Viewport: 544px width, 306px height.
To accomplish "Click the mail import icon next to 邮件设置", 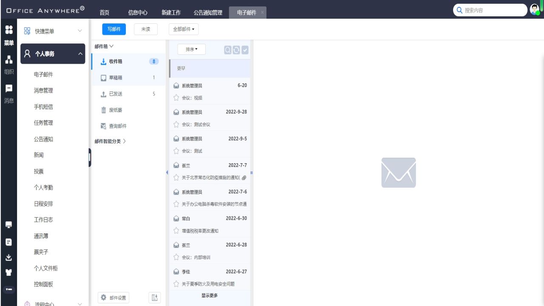I will pyautogui.click(x=154, y=297).
